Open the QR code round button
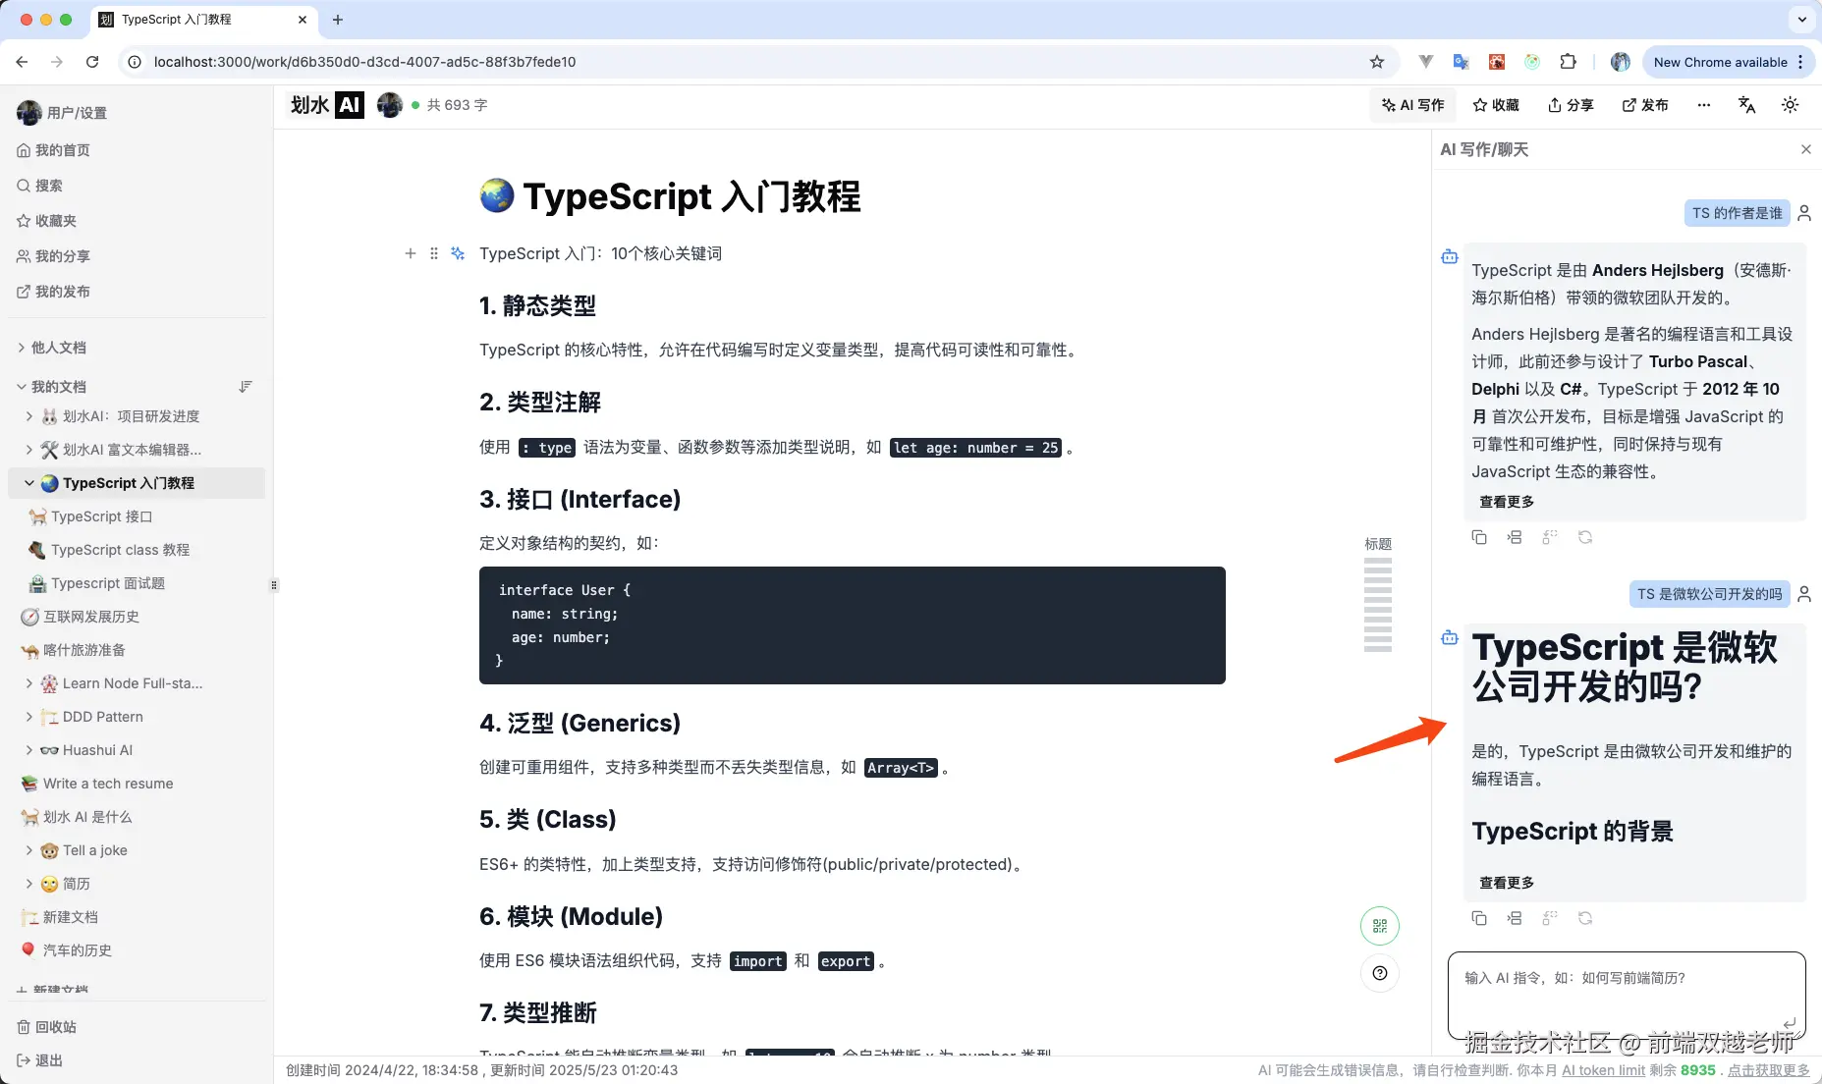Image resolution: width=1822 pixels, height=1084 pixels. click(x=1380, y=926)
